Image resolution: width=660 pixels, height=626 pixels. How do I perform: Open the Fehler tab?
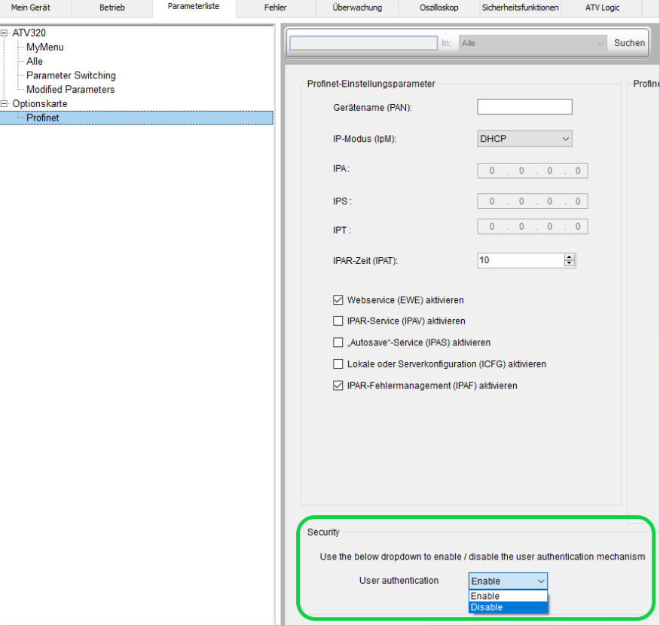[x=275, y=8]
